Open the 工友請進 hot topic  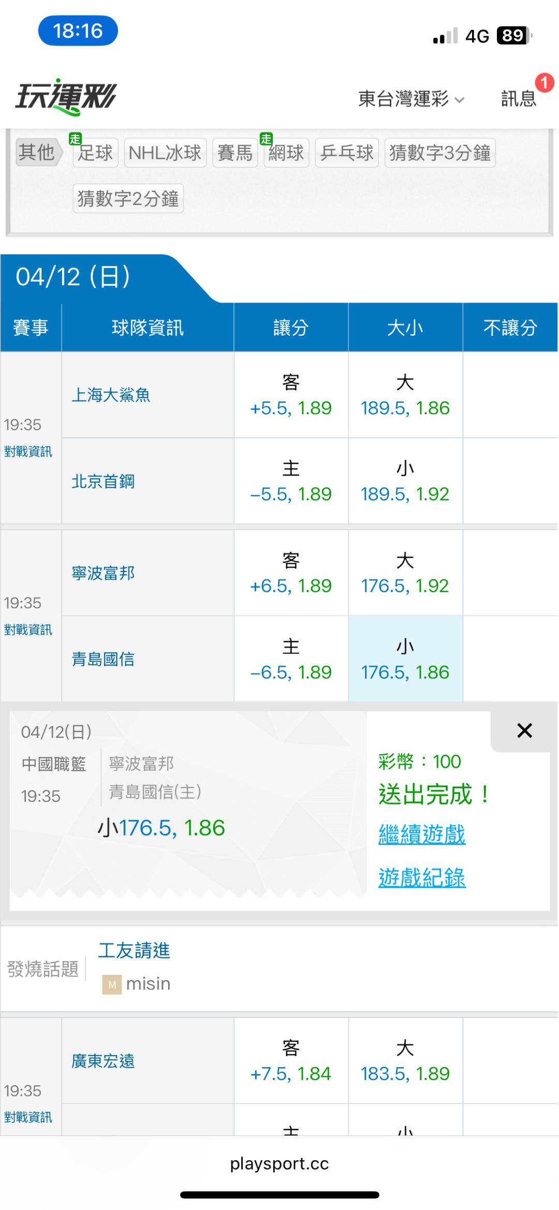tap(134, 951)
